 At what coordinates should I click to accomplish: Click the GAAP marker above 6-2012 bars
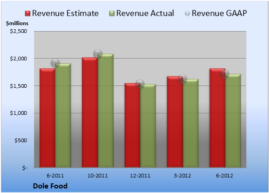tap(225, 74)
